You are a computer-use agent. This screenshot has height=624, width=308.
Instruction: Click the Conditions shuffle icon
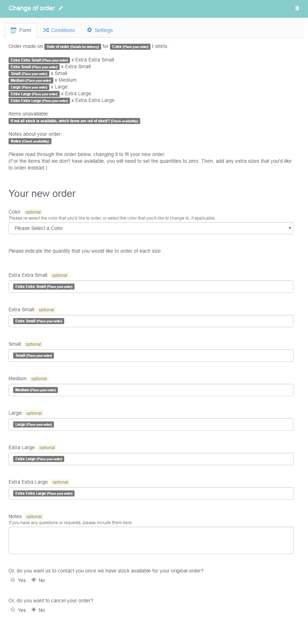46,30
